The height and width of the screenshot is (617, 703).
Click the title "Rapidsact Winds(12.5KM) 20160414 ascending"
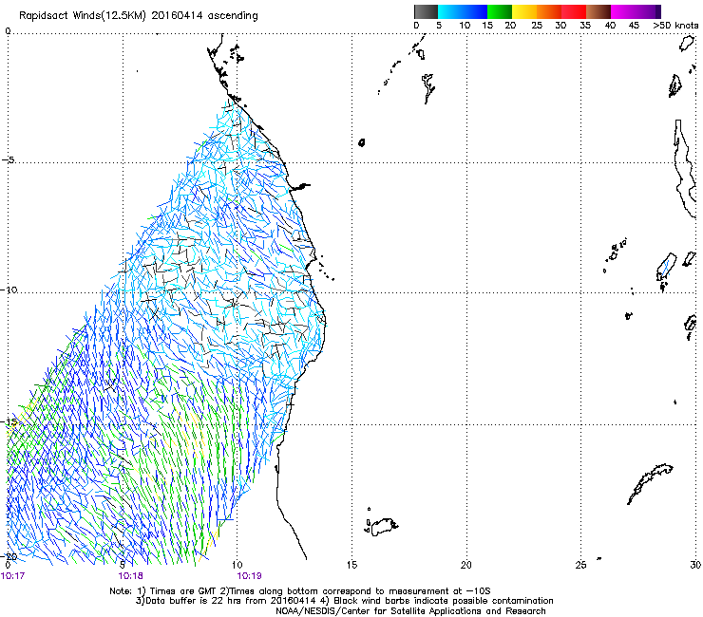[139, 16]
